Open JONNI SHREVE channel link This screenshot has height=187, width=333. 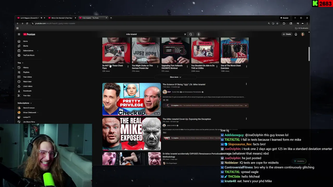pos(171,125)
